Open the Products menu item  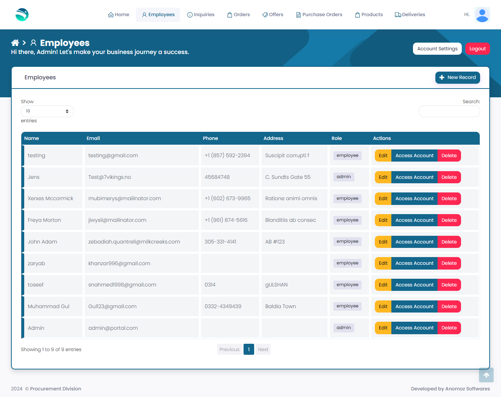pyautogui.click(x=369, y=15)
